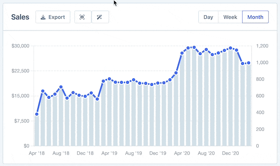Viewport: 280px width, 166px height.
Task: Click the data point above Dec '20
Action: click(x=230, y=48)
